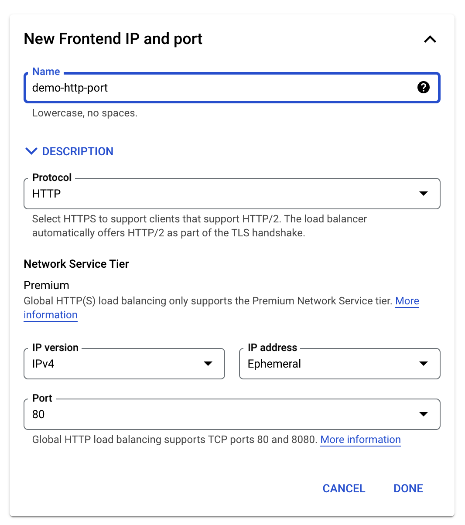Click the Network Service Tier heading

[x=76, y=264]
